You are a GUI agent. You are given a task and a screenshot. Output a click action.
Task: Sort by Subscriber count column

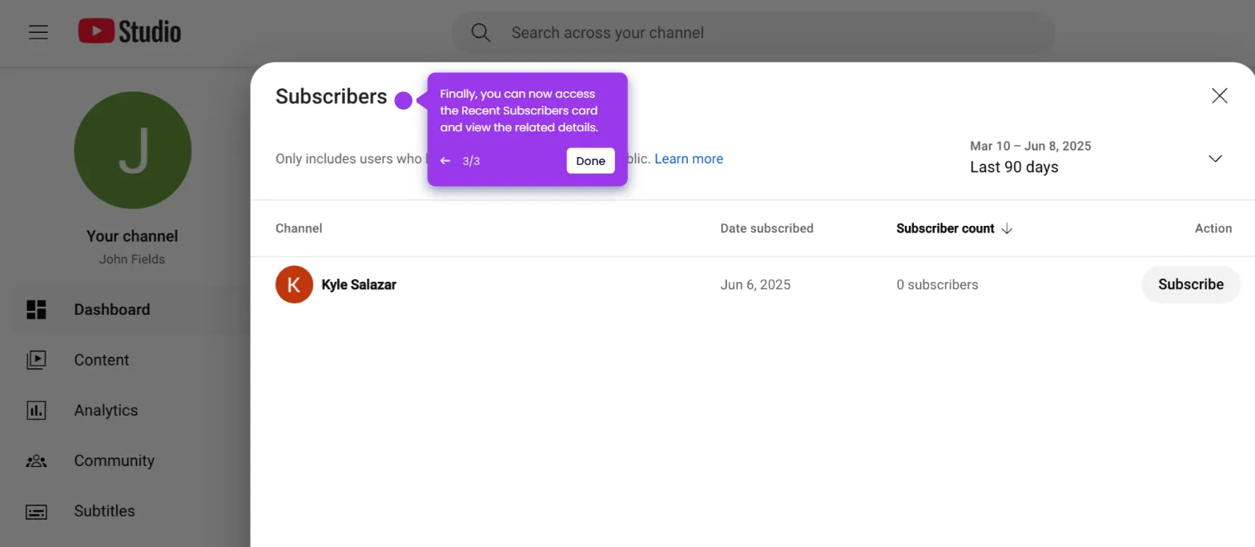945,228
